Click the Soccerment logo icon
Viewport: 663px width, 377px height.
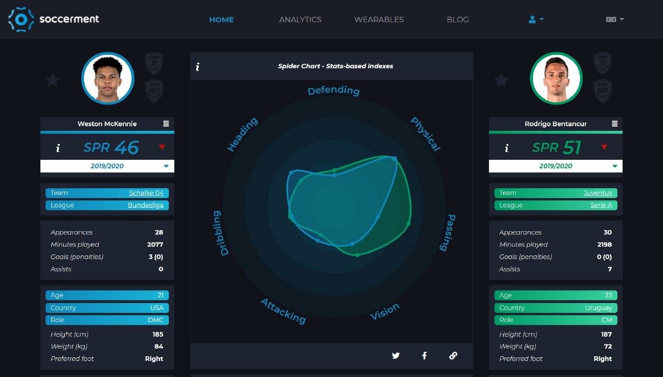[x=21, y=20]
